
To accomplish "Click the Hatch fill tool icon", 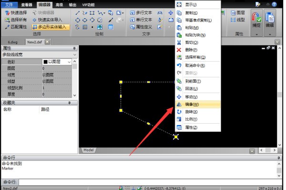I will tap(85, 27).
